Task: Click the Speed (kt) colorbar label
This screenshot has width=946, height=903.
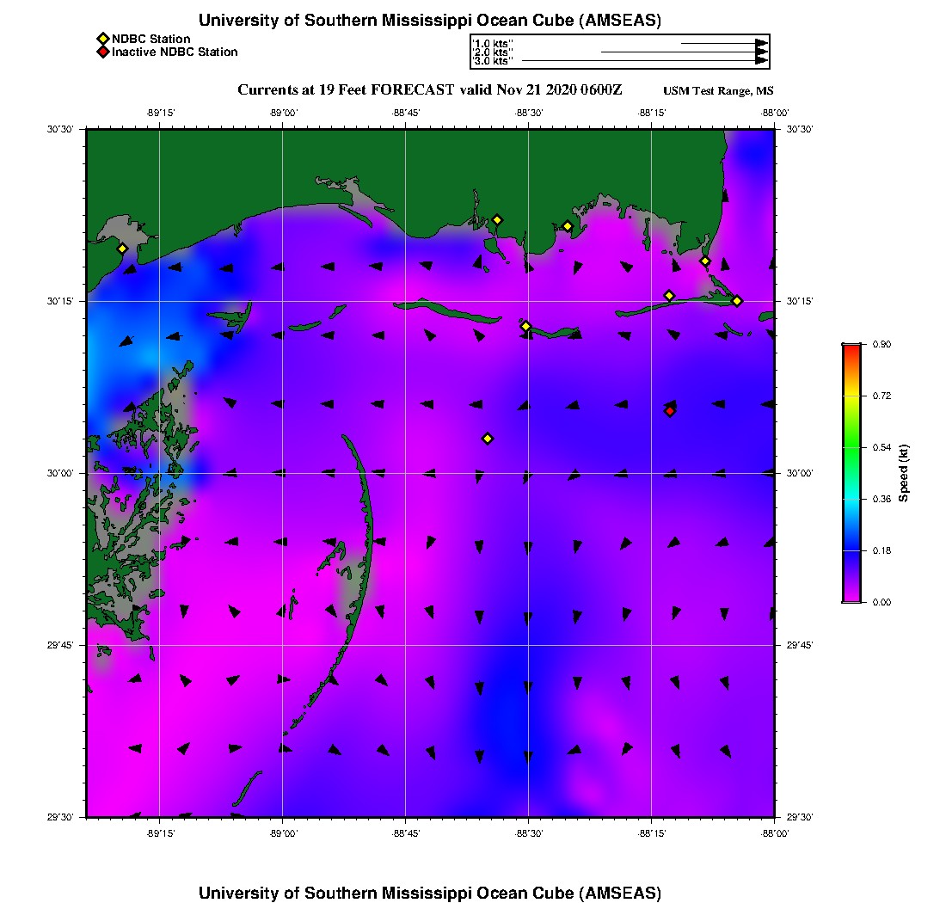Action: click(904, 473)
